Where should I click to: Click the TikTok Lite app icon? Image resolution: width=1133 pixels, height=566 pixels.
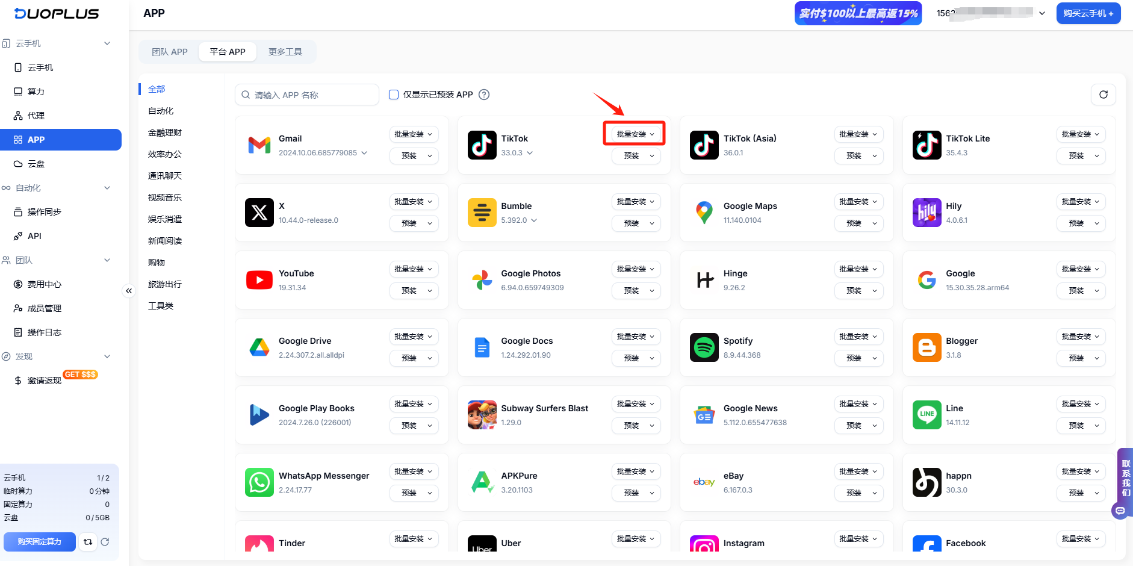coord(927,145)
